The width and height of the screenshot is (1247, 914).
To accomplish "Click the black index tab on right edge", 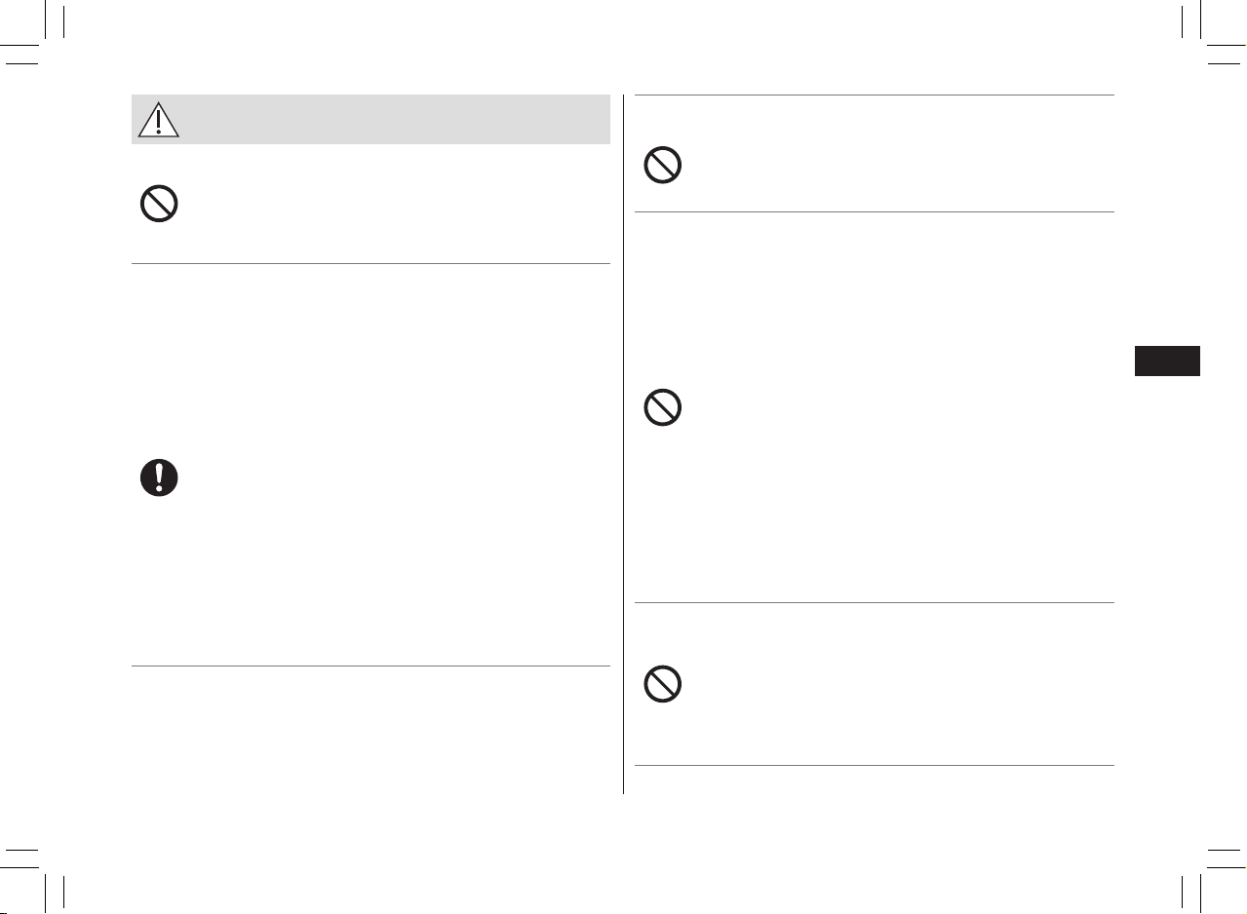I will pos(1168,361).
